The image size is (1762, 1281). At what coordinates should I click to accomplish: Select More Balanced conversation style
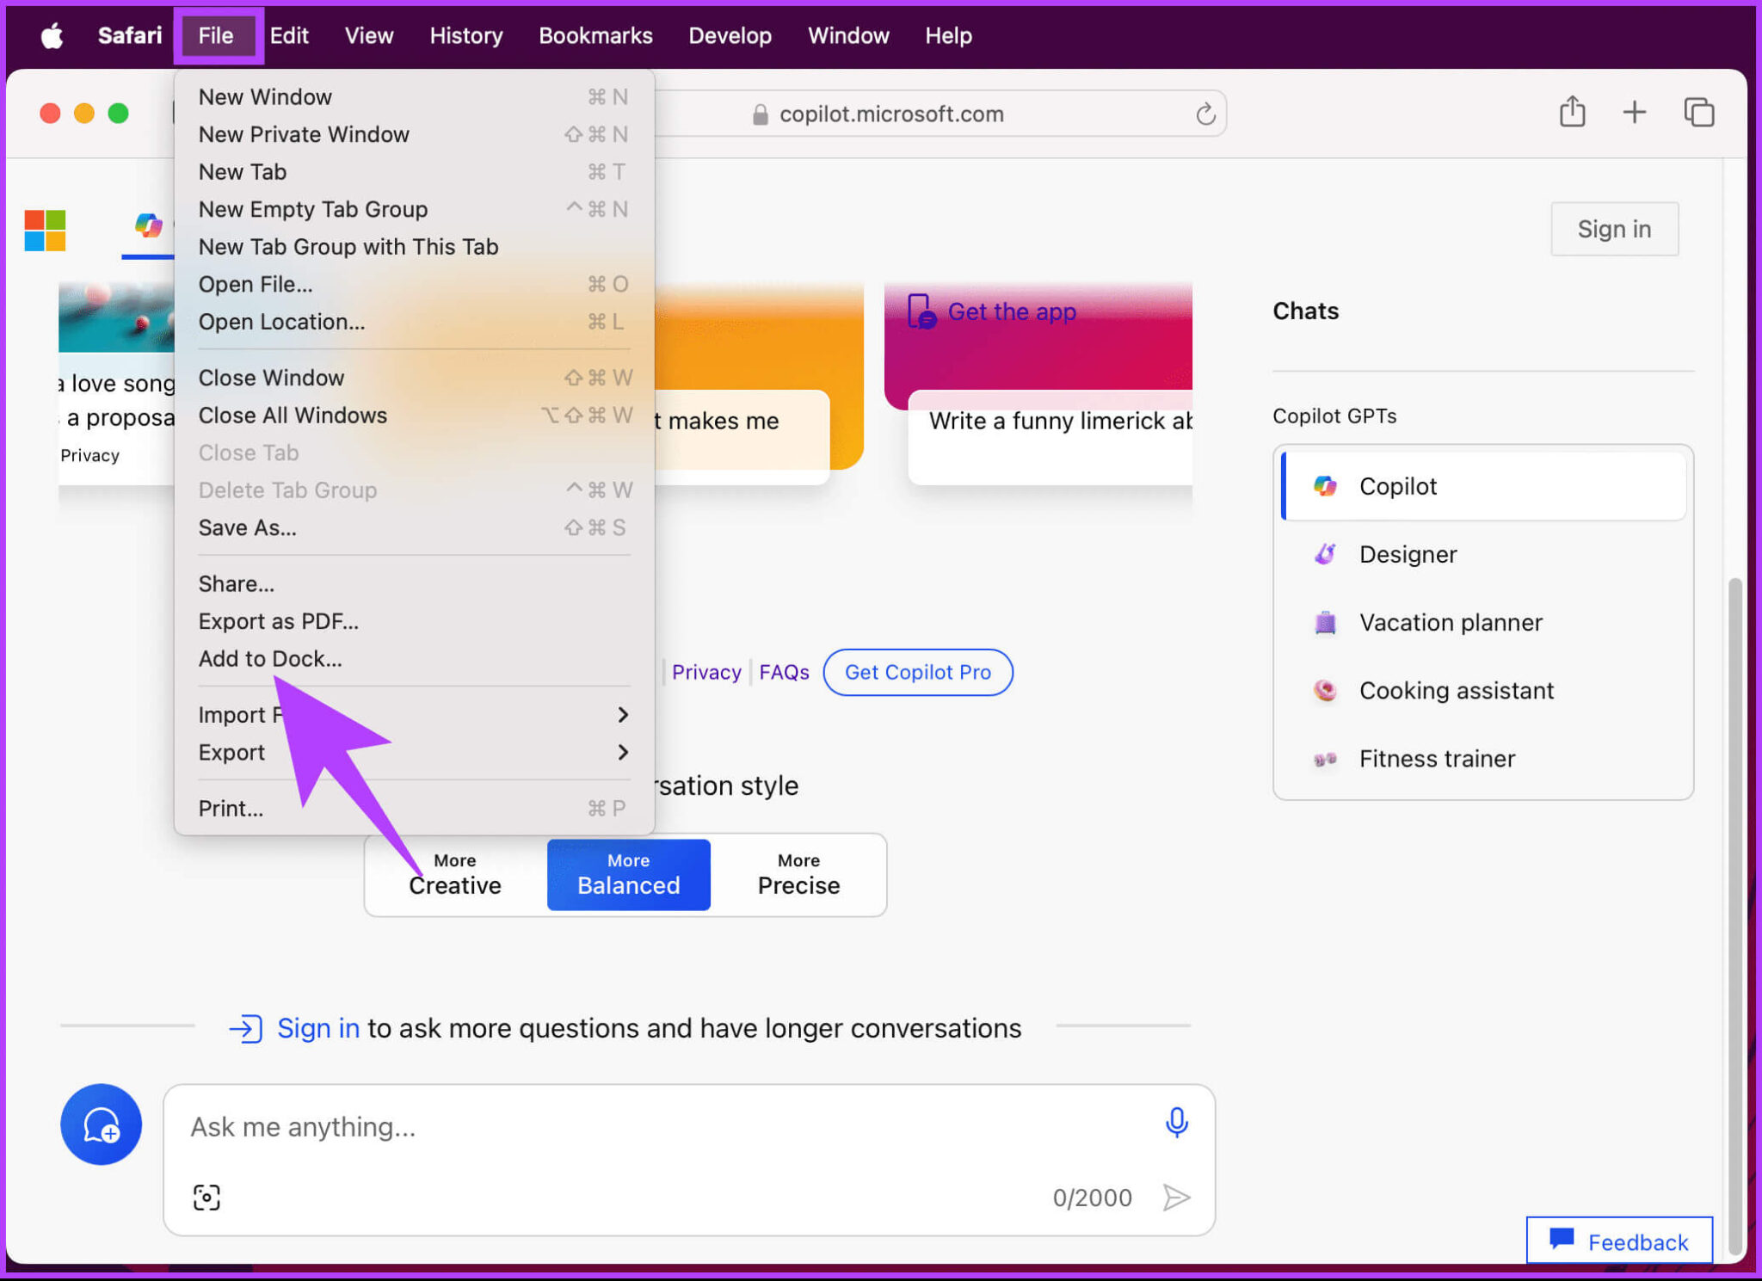pyautogui.click(x=629, y=875)
